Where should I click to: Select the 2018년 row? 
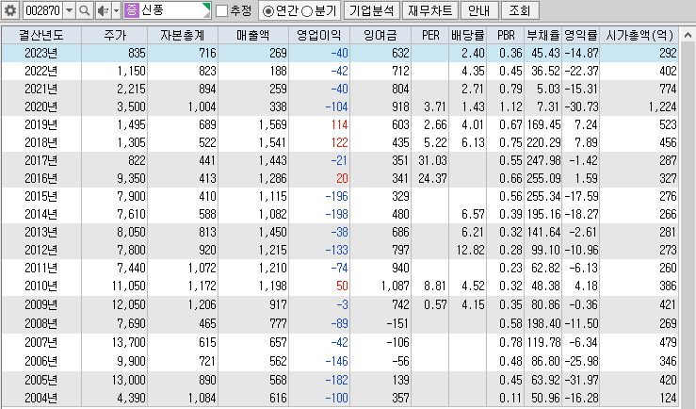[340, 142]
